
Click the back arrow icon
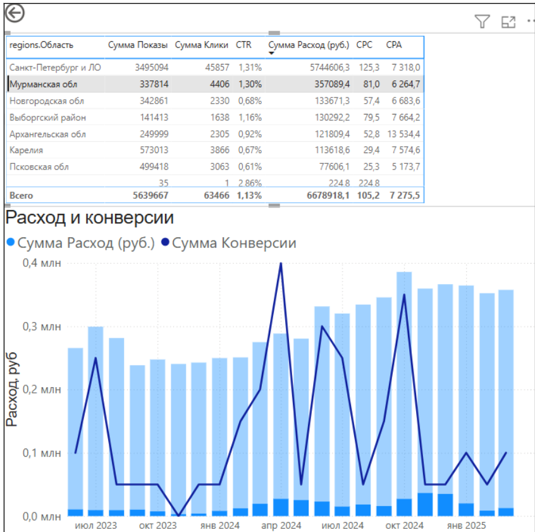click(x=14, y=13)
